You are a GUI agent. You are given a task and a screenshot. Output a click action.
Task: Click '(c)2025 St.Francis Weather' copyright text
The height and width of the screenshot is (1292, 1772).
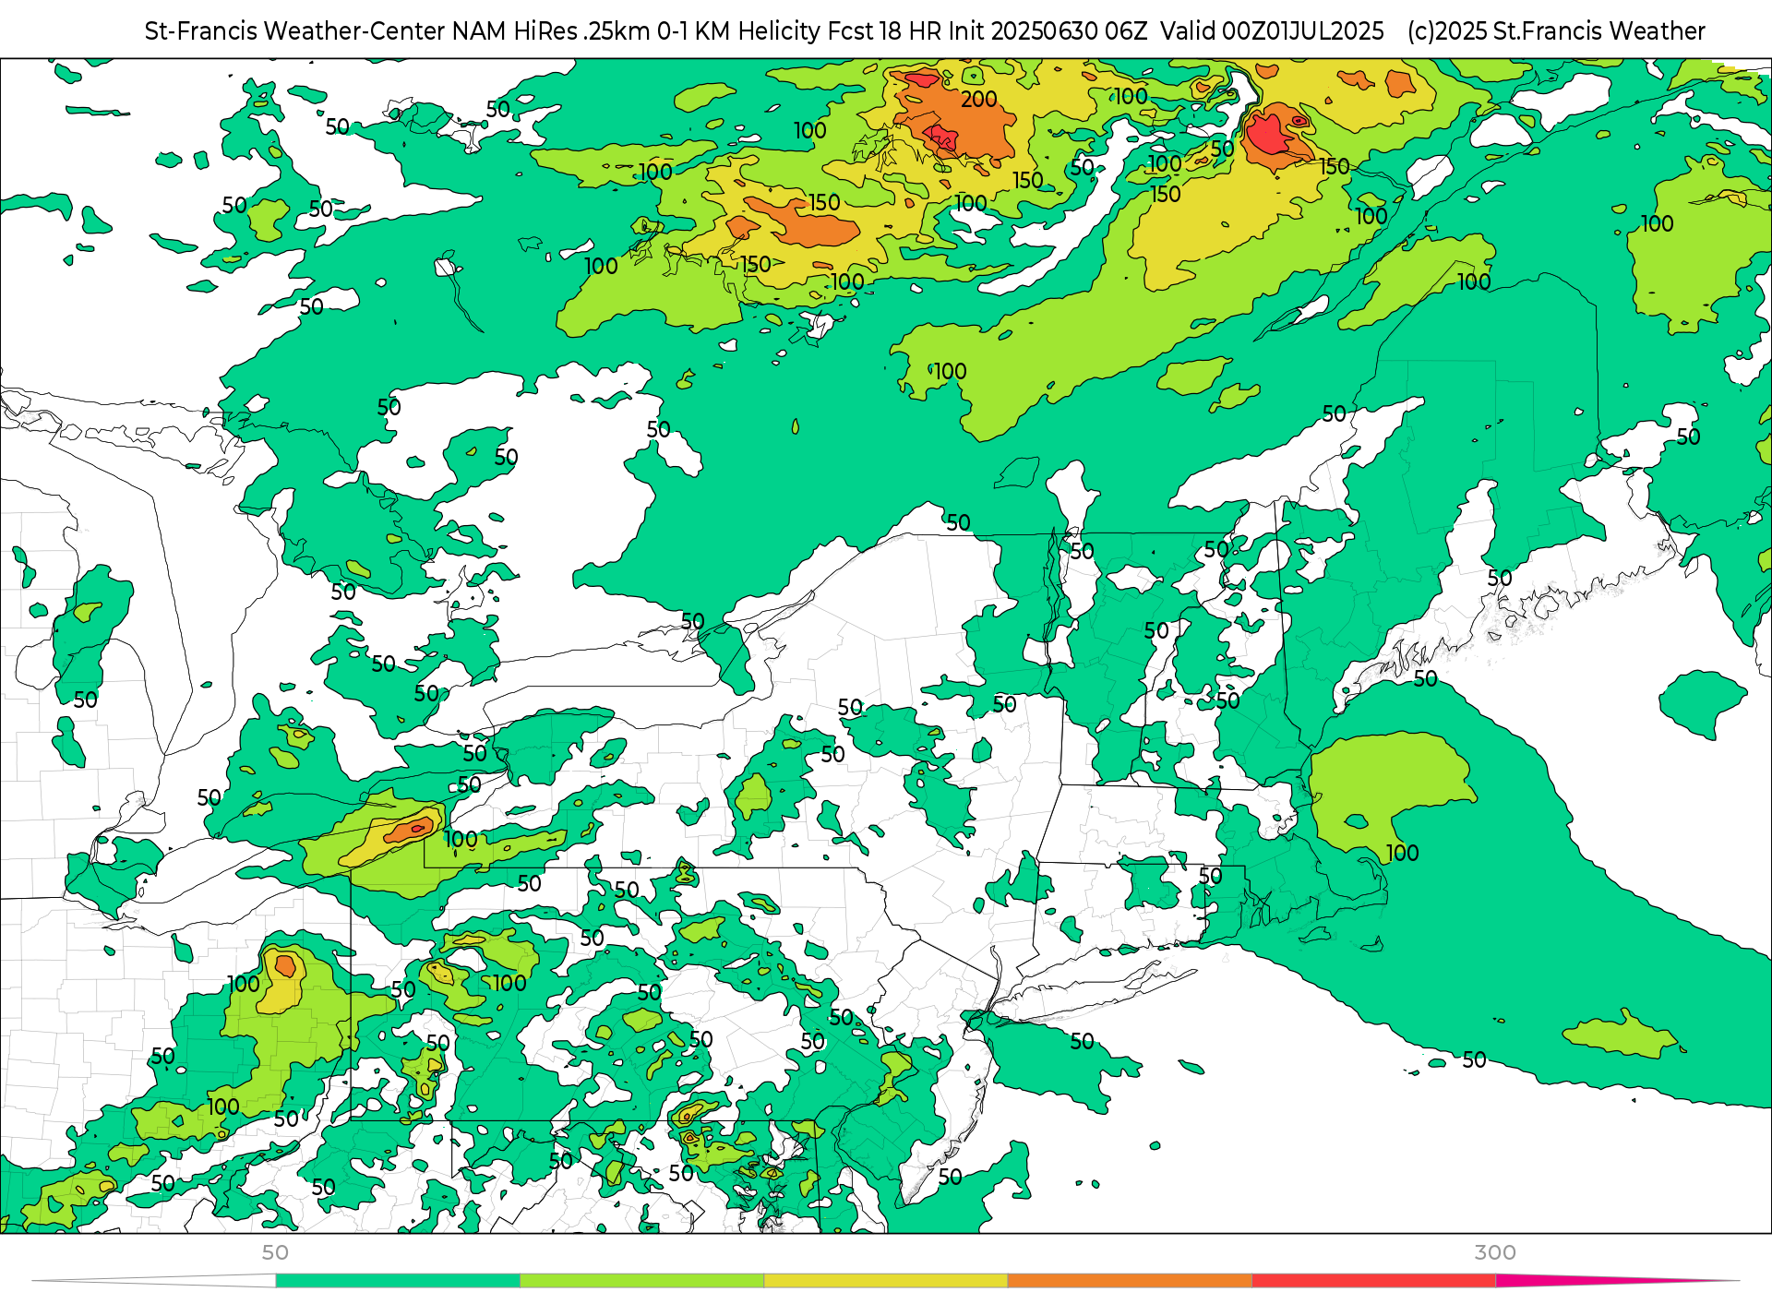click(1556, 30)
